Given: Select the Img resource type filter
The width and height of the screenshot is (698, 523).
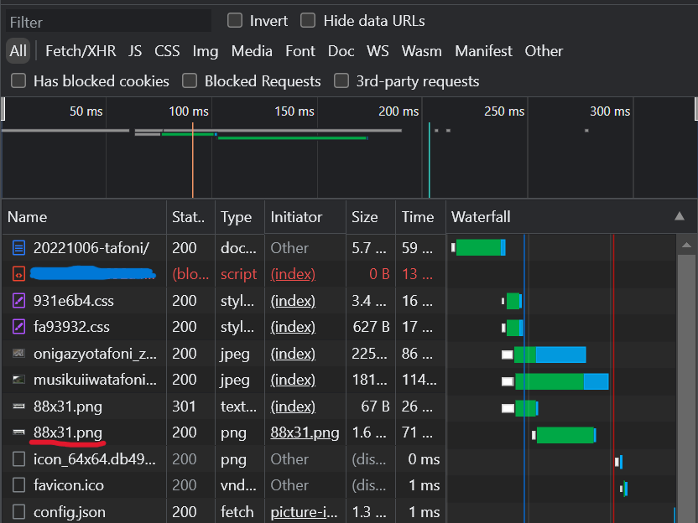Looking at the screenshot, I should [205, 51].
